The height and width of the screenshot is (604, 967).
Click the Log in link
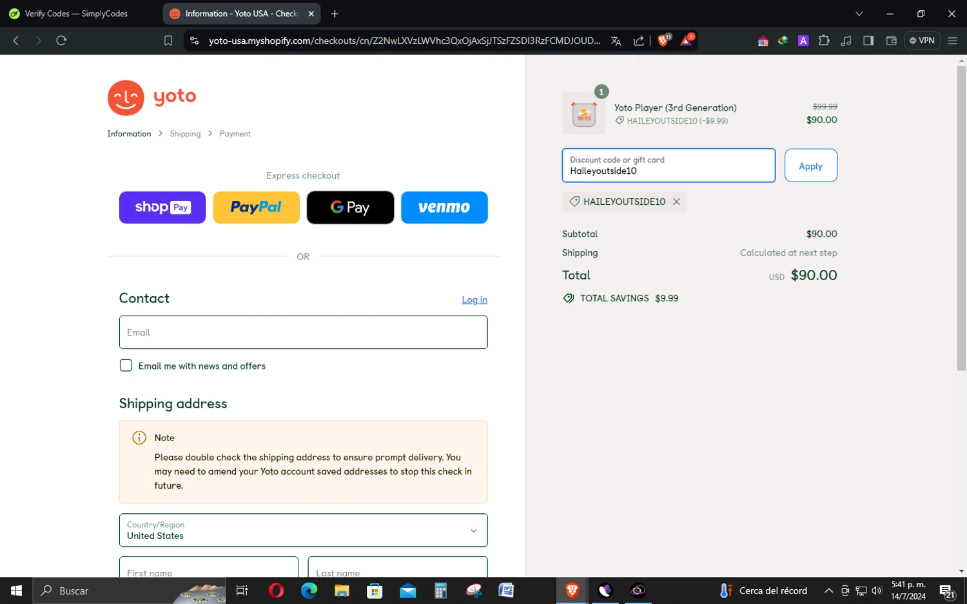pos(474,299)
